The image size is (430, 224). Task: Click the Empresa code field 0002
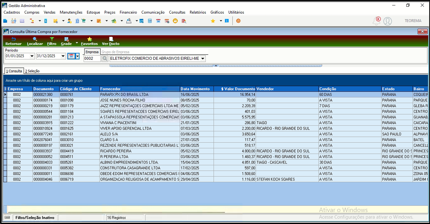(92, 58)
